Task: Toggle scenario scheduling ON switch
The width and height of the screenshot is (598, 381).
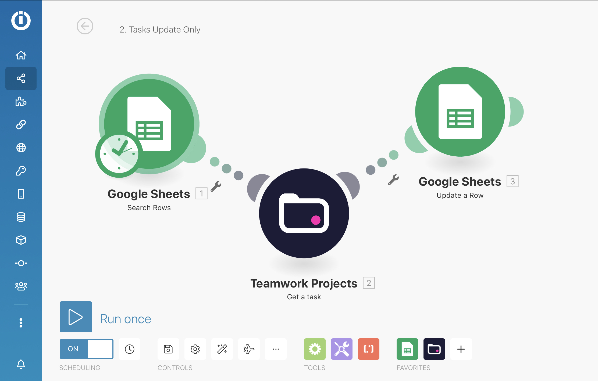Action: (x=86, y=349)
